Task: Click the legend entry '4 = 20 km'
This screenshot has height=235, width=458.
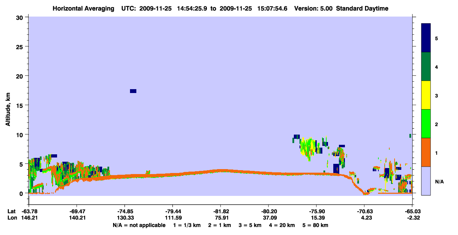Action: (282, 225)
